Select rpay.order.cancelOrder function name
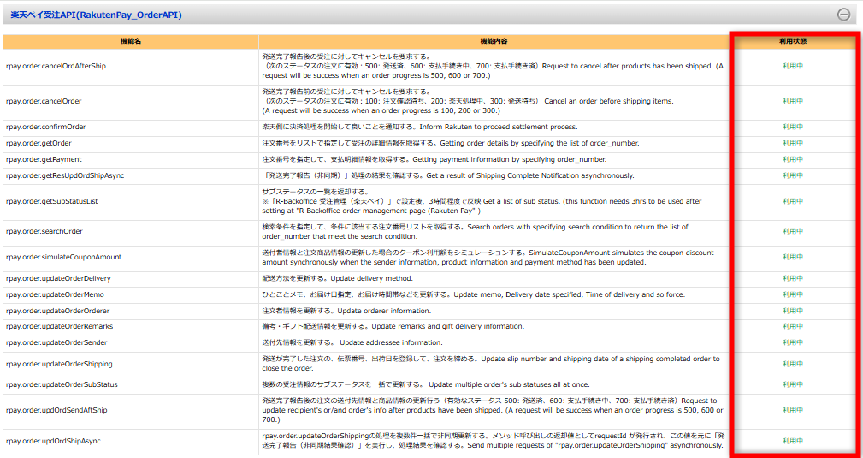 point(44,101)
